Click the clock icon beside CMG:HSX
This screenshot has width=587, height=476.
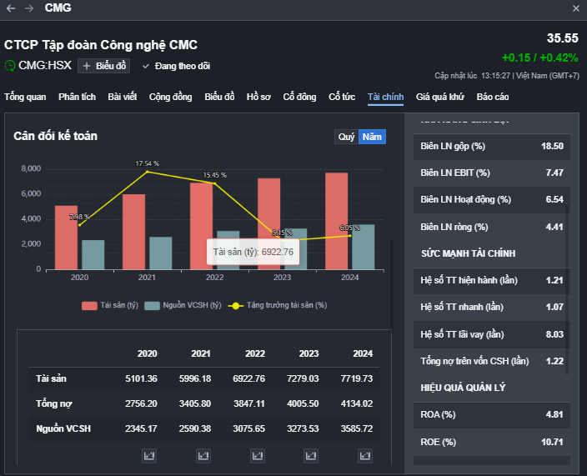(10, 66)
